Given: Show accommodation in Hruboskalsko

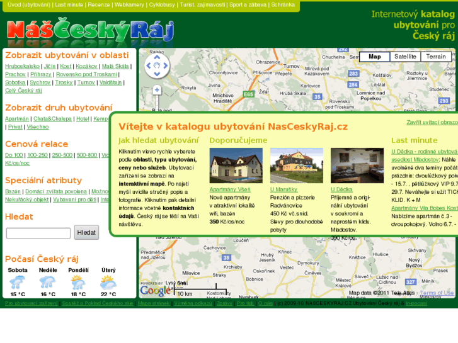Looking at the screenshot, I should [x=22, y=66].
